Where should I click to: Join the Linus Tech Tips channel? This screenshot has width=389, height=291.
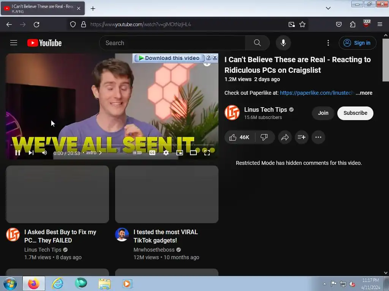323,113
